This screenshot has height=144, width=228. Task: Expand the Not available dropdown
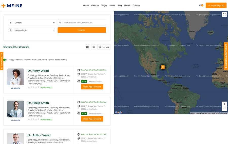click(32, 30)
